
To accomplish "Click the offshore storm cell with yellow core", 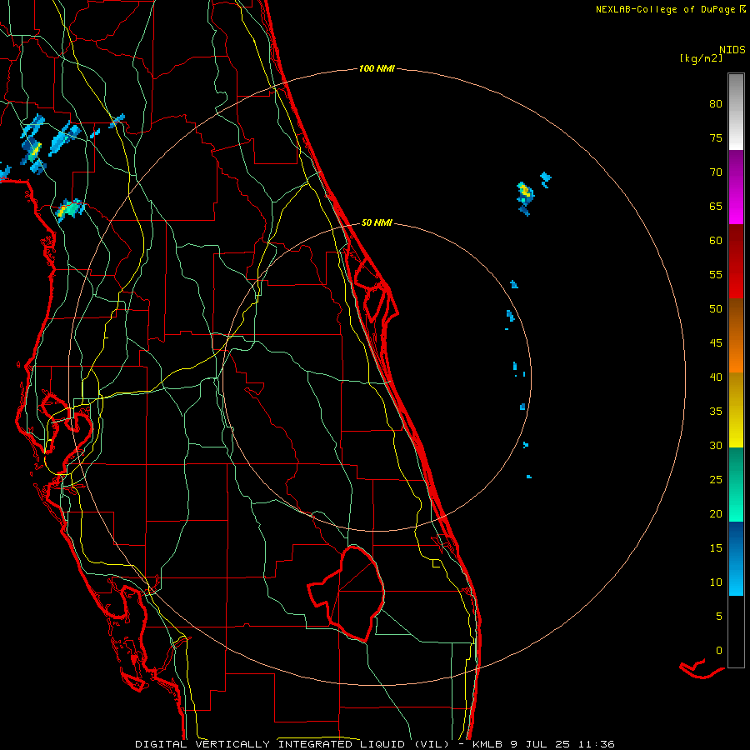I will pyautogui.click(x=526, y=192).
